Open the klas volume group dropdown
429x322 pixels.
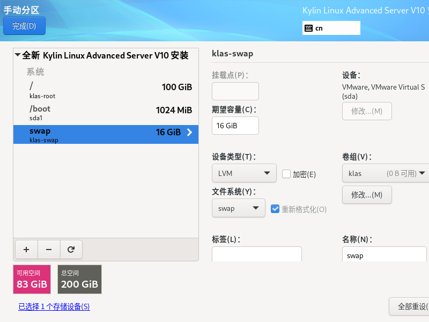[386, 173]
